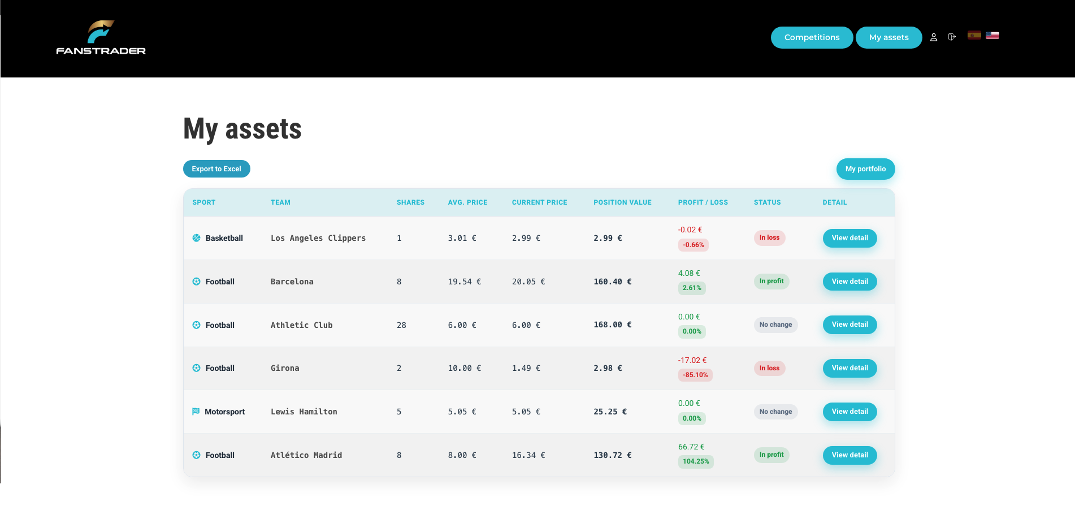The width and height of the screenshot is (1075, 519).
Task: Click the basketball icon in the Clippers row
Action: (x=196, y=238)
